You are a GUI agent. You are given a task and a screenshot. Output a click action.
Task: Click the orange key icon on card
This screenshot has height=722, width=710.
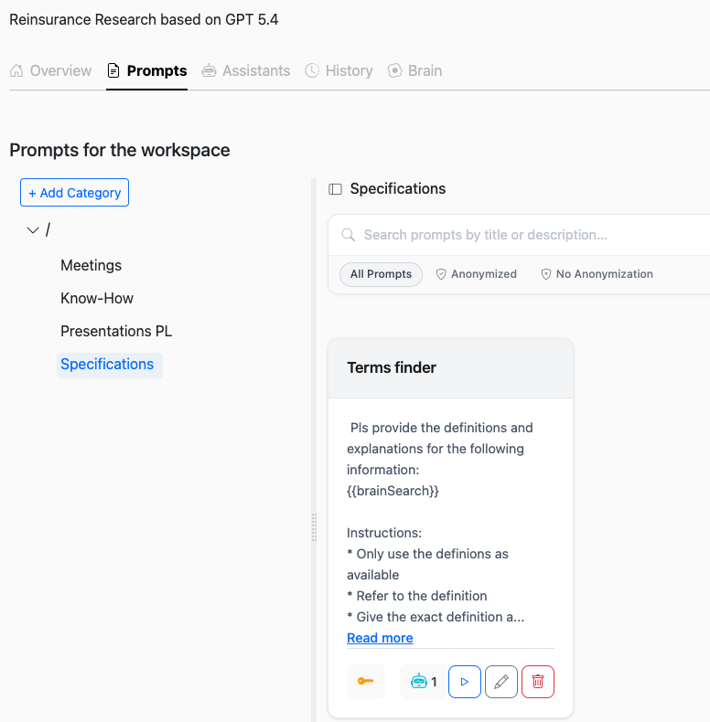[366, 681]
